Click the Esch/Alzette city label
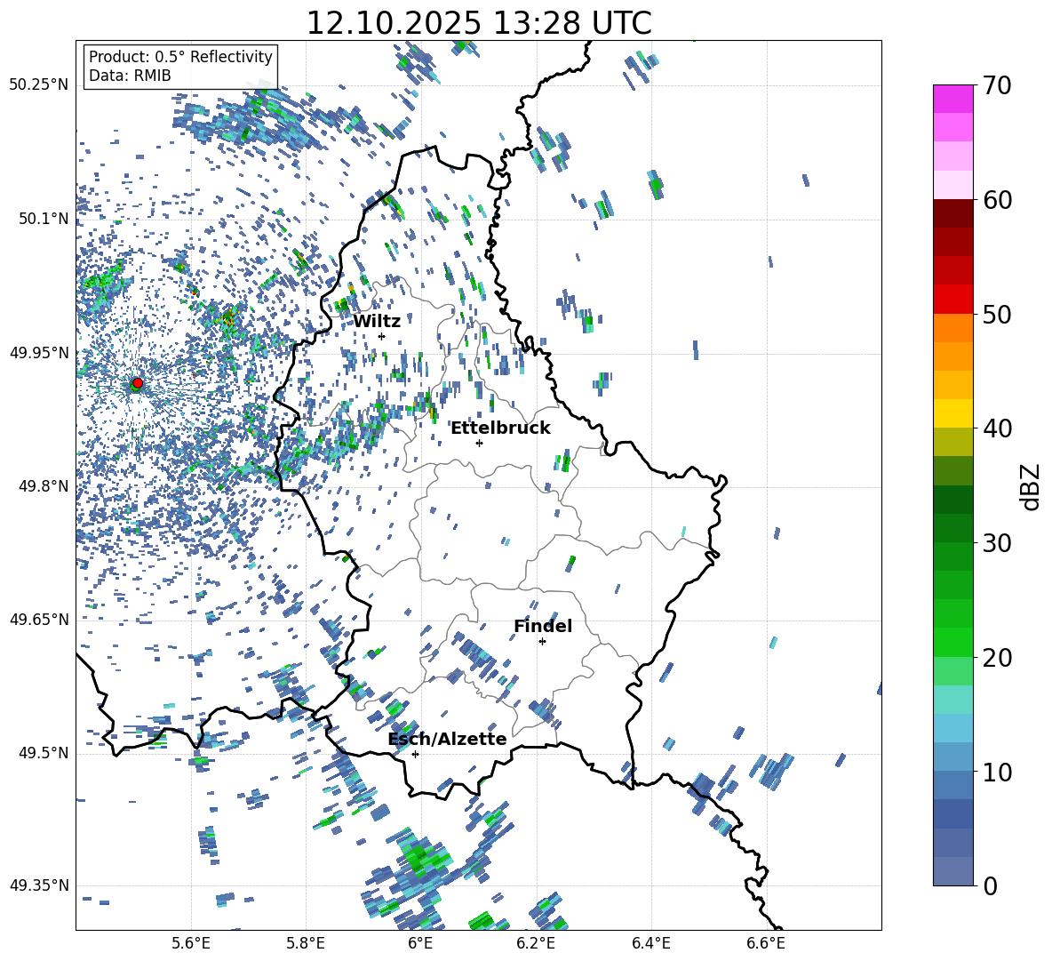Image resolution: width=1052 pixels, height=961 pixels. pos(447,739)
